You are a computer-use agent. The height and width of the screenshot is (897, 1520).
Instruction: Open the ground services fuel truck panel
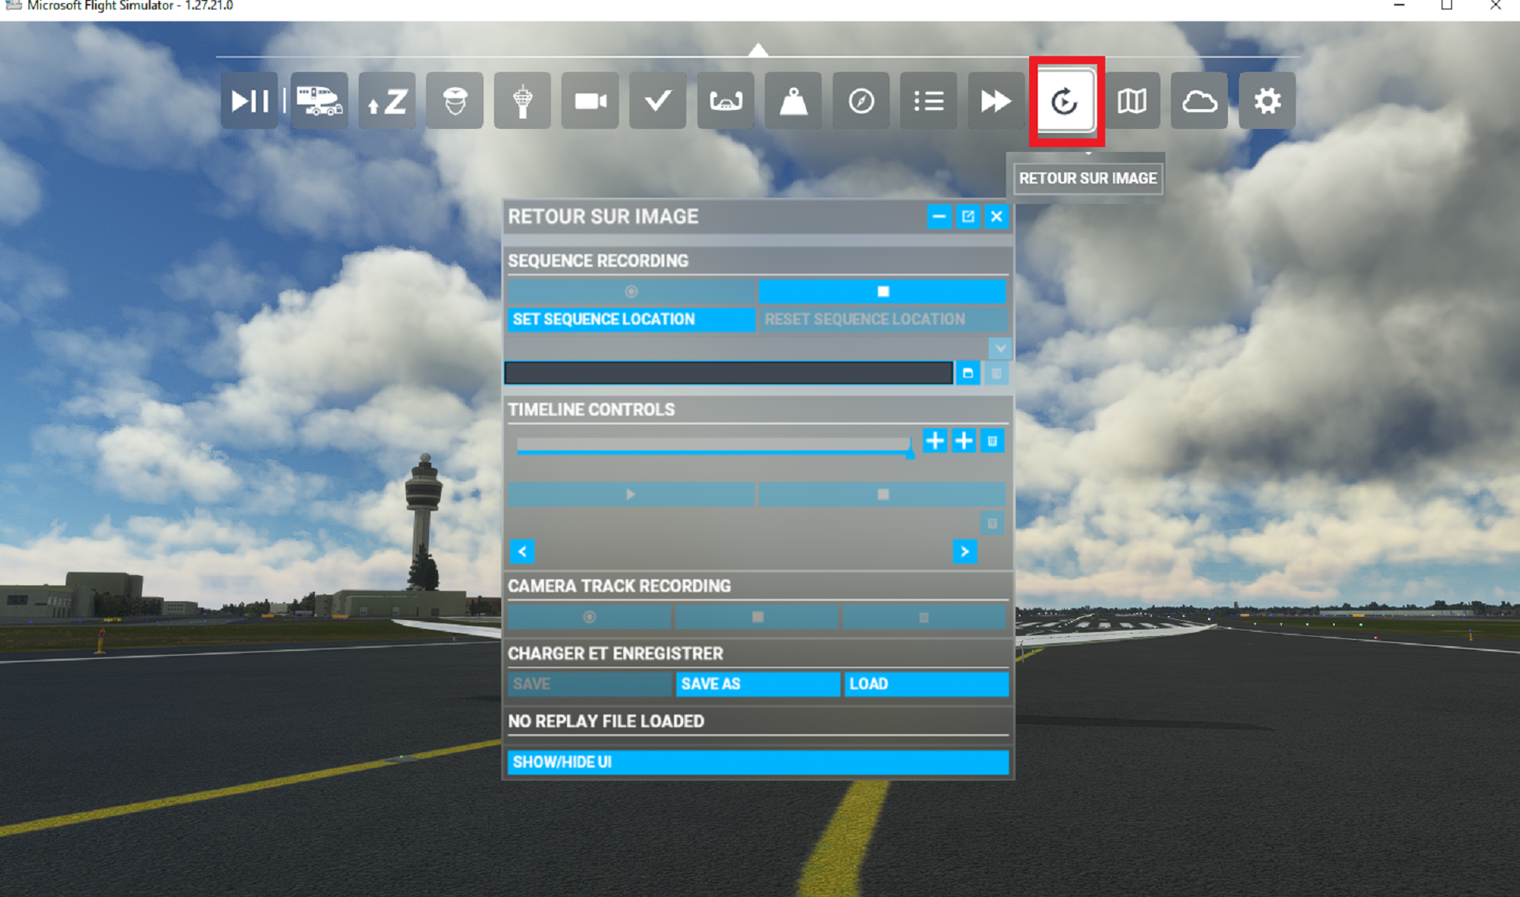coord(319,100)
